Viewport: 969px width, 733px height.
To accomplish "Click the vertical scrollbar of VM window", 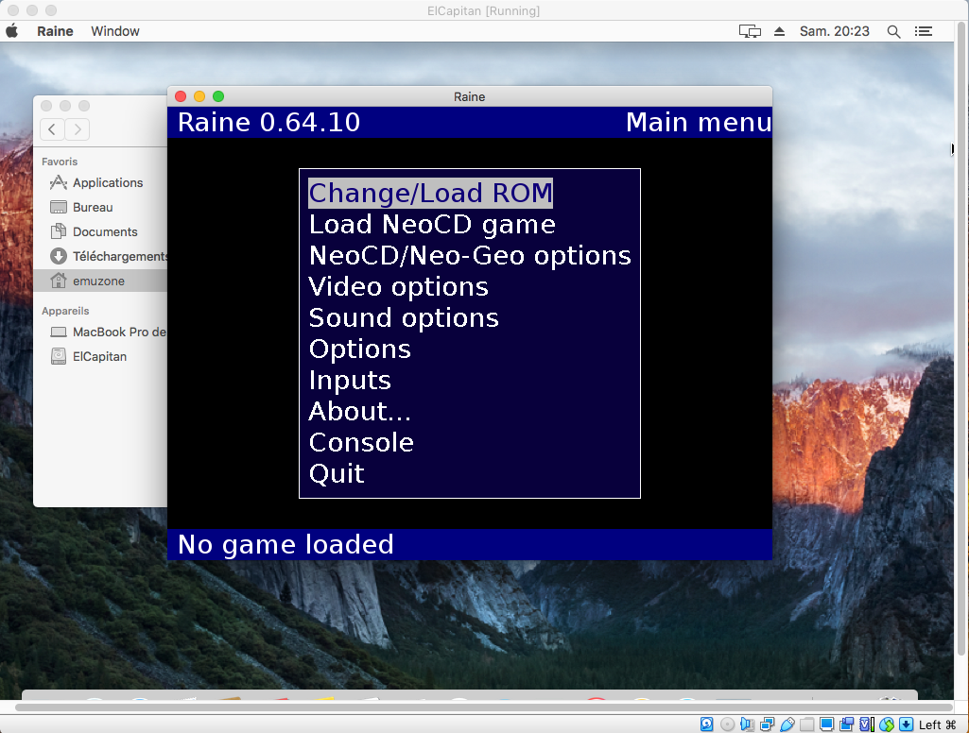I will pyautogui.click(x=961, y=338).
